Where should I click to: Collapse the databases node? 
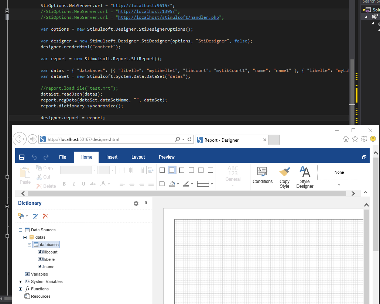click(29, 245)
